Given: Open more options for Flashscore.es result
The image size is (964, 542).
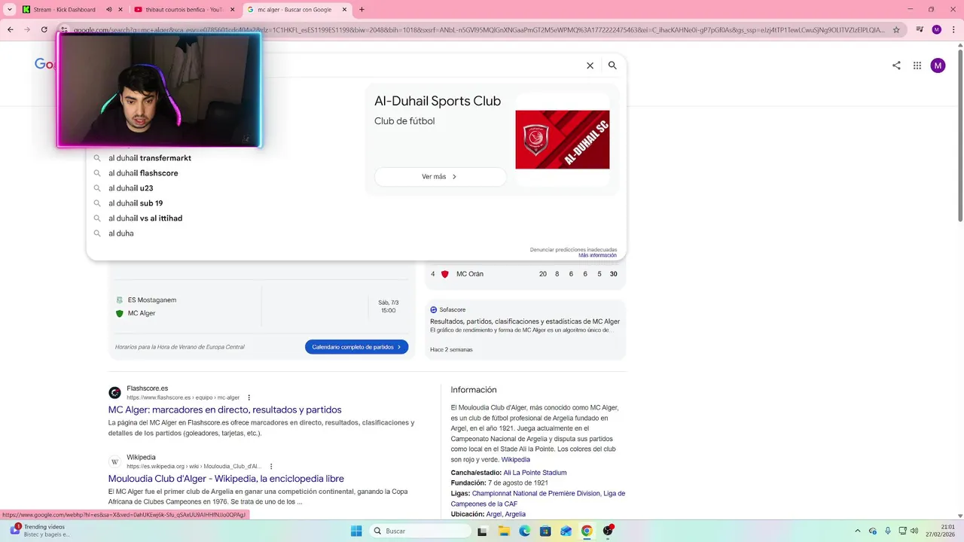Looking at the screenshot, I should (x=249, y=397).
